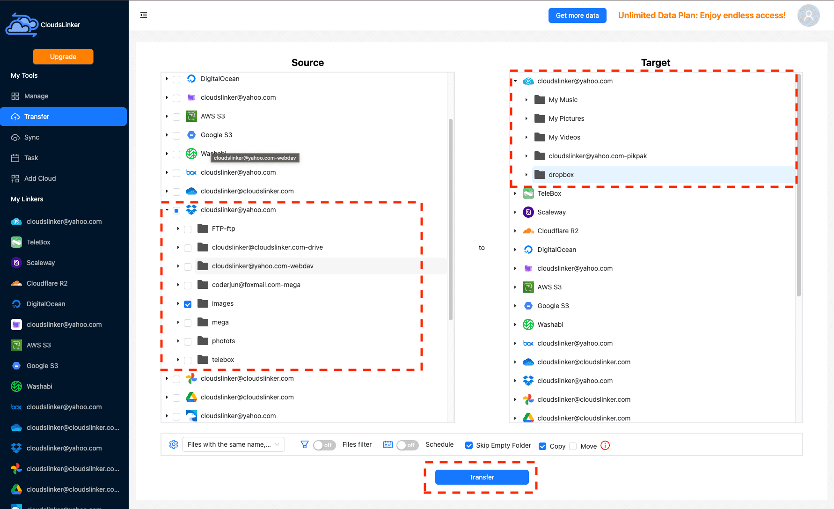Click Scaleway icon in Target list
The height and width of the screenshot is (509, 834).
pos(528,212)
